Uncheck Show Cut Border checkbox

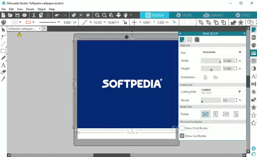click(x=182, y=136)
